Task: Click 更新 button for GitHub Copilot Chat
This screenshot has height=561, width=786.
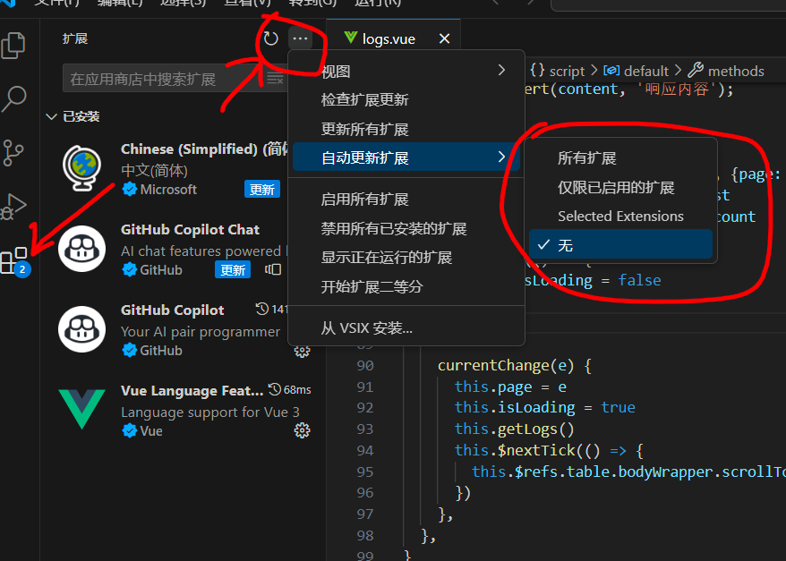Action: pyautogui.click(x=233, y=270)
